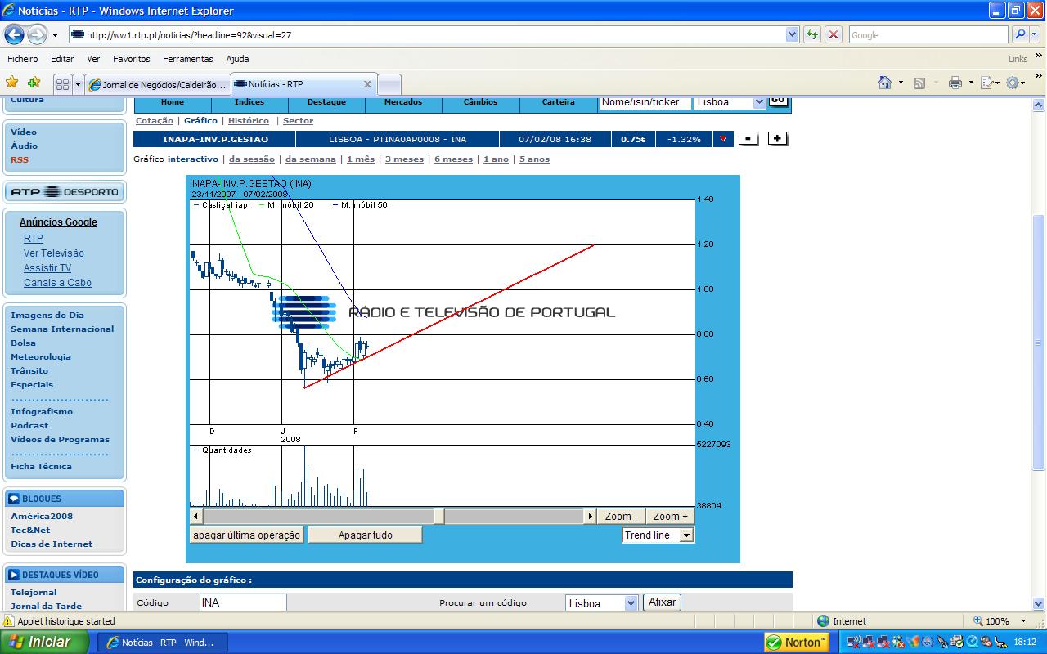
Task: Open Home icon dropdown arrow
Action: pos(901,83)
